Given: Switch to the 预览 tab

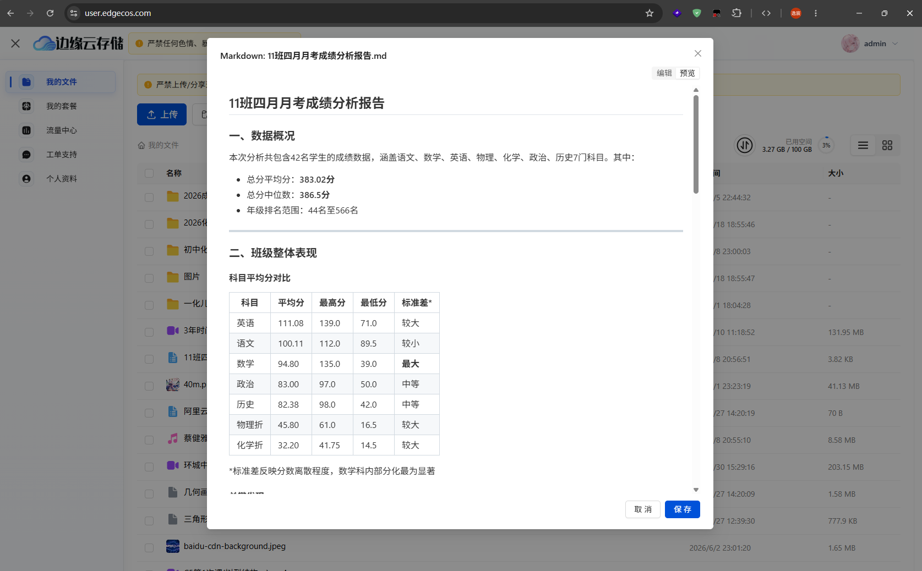Looking at the screenshot, I should click(687, 73).
